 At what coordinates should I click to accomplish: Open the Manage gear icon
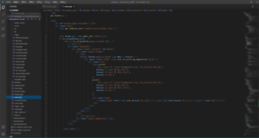3,134
